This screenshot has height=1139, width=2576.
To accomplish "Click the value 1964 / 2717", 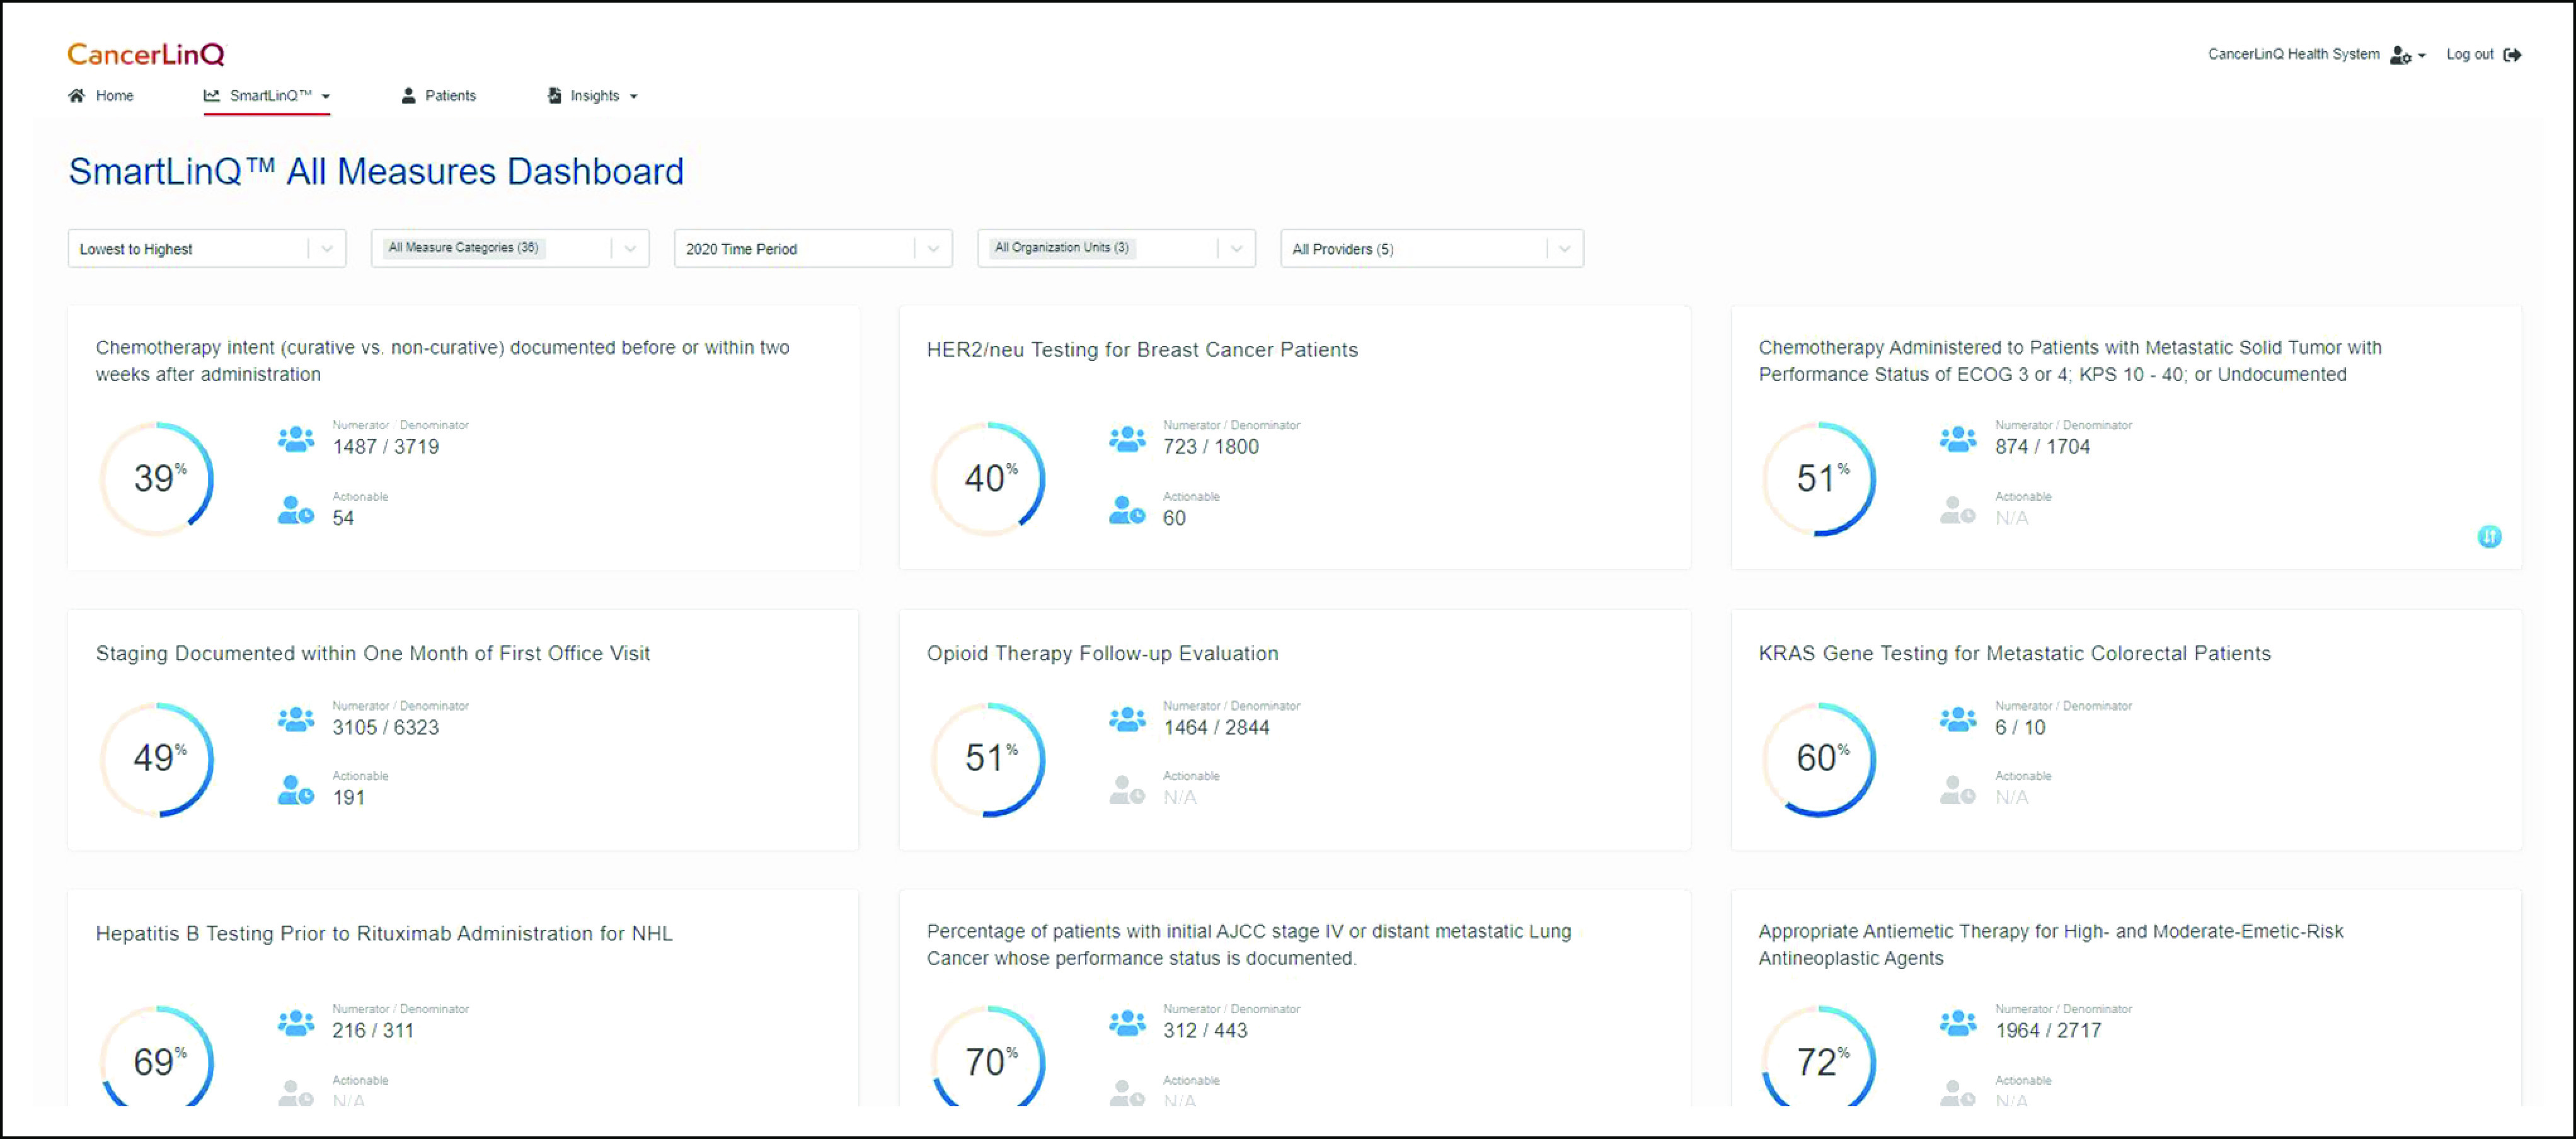I will click(2048, 1030).
